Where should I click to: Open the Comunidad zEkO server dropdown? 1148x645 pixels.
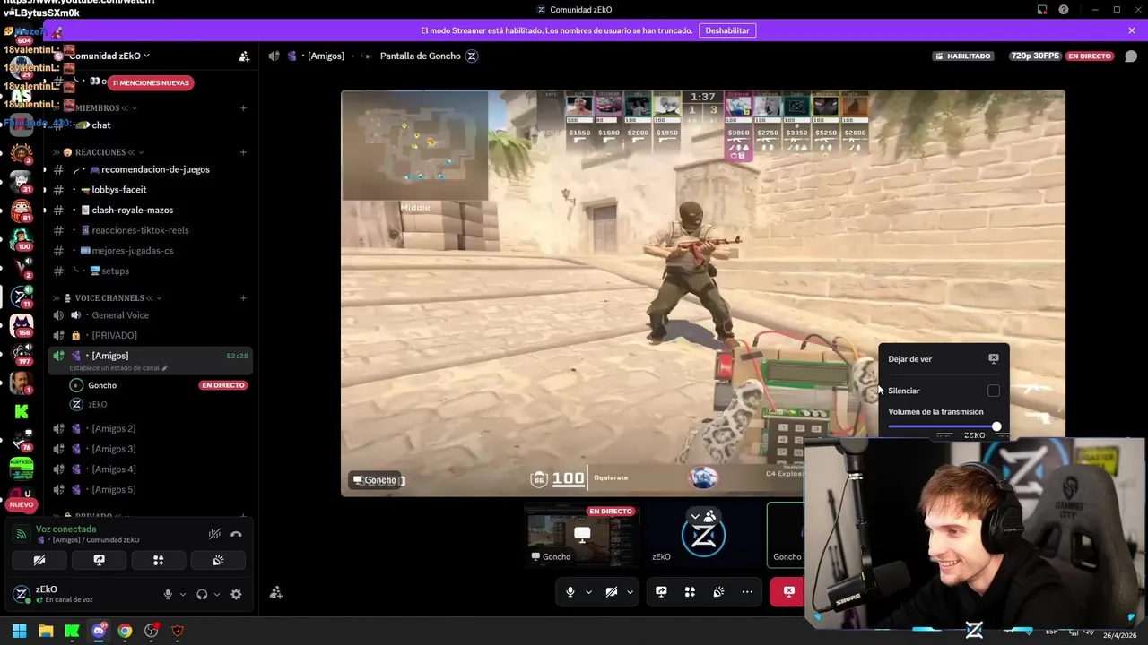click(109, 56)
